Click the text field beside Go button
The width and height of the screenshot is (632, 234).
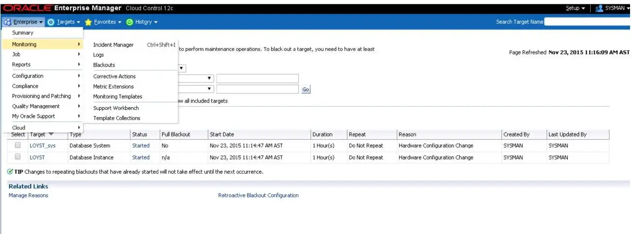click(x=257, y=89)
